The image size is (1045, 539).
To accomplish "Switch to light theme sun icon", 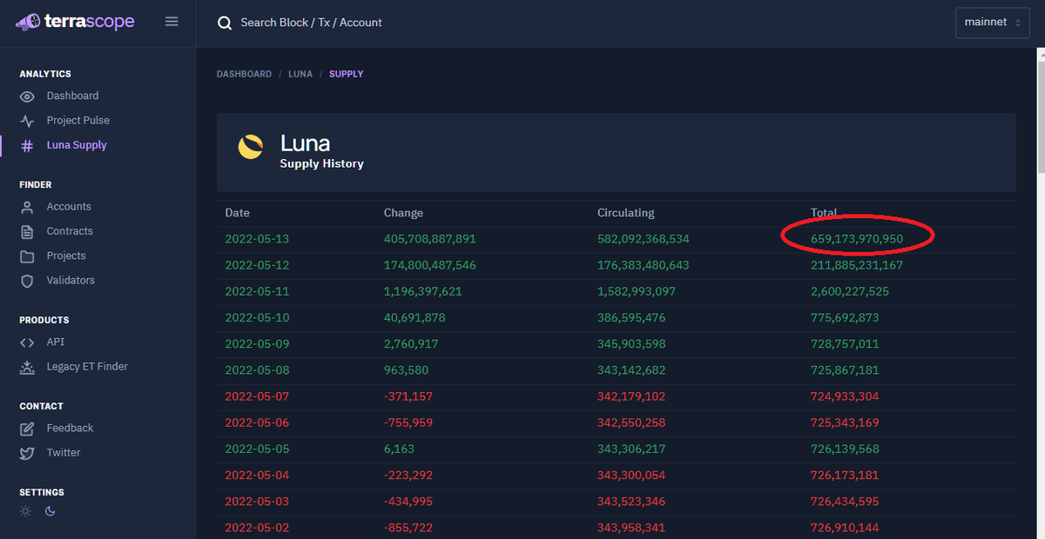I will [25, 511].
